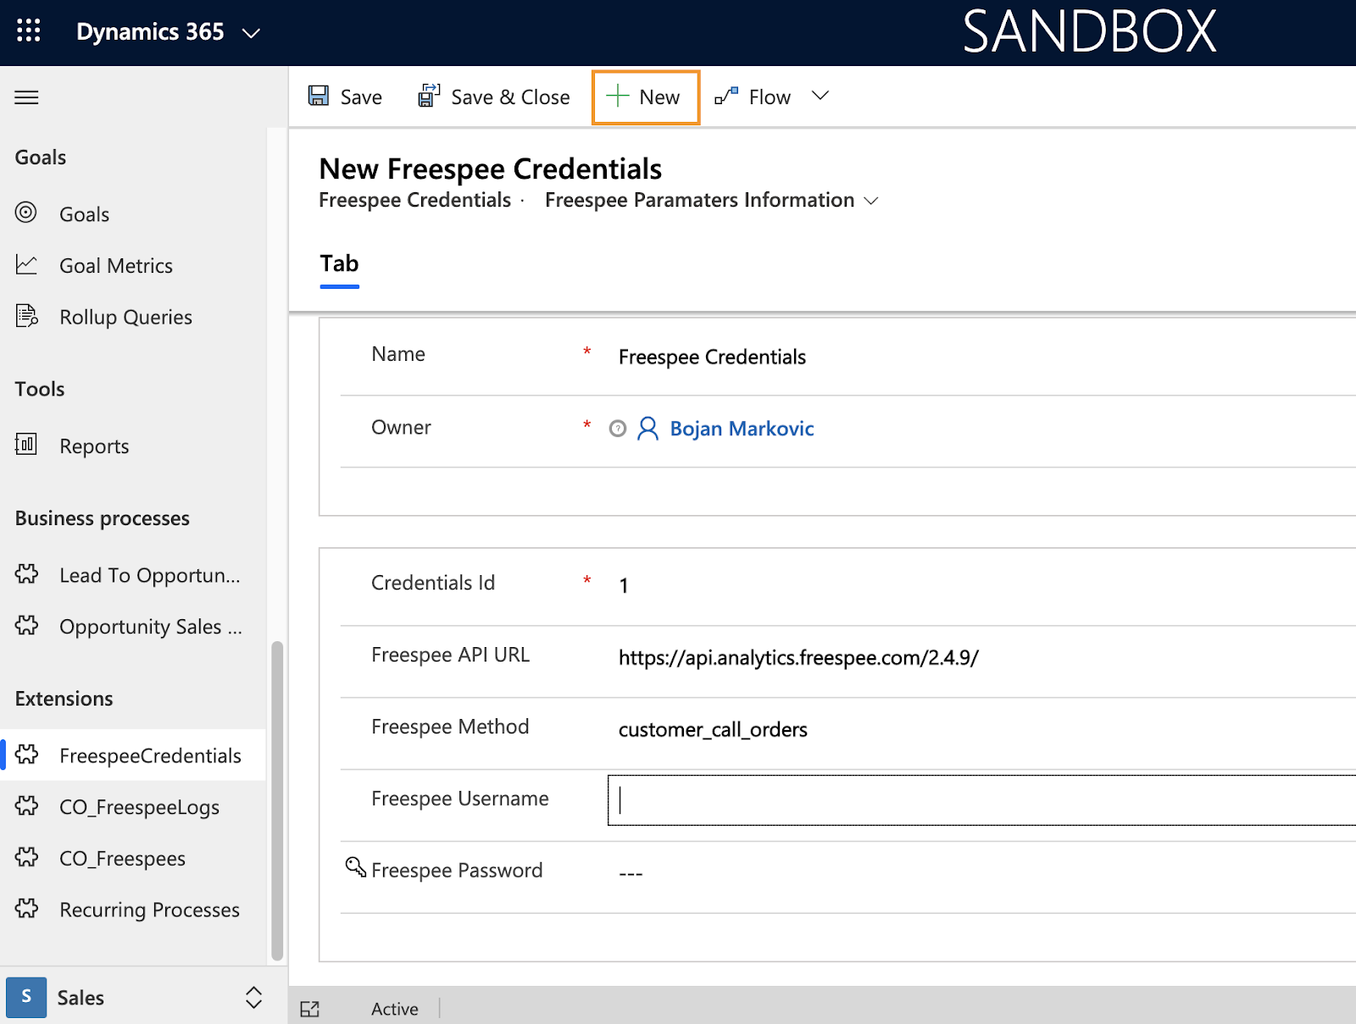Focus the Freespee Username input box

(x=981, y=800)
